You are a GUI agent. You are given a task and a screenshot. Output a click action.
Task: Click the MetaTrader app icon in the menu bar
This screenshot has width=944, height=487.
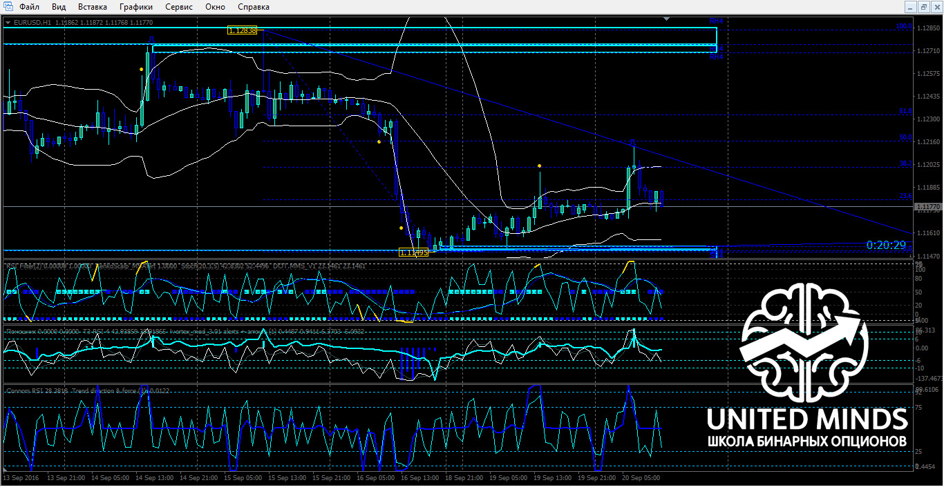tap(8, 7)
